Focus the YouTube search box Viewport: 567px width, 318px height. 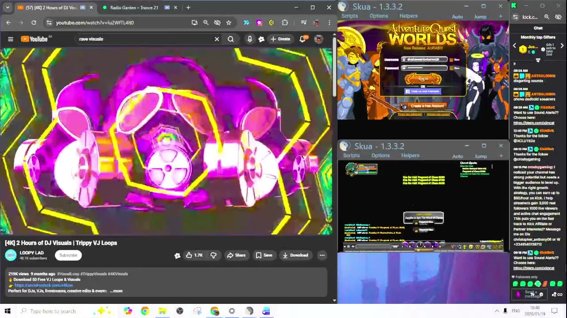144,39
